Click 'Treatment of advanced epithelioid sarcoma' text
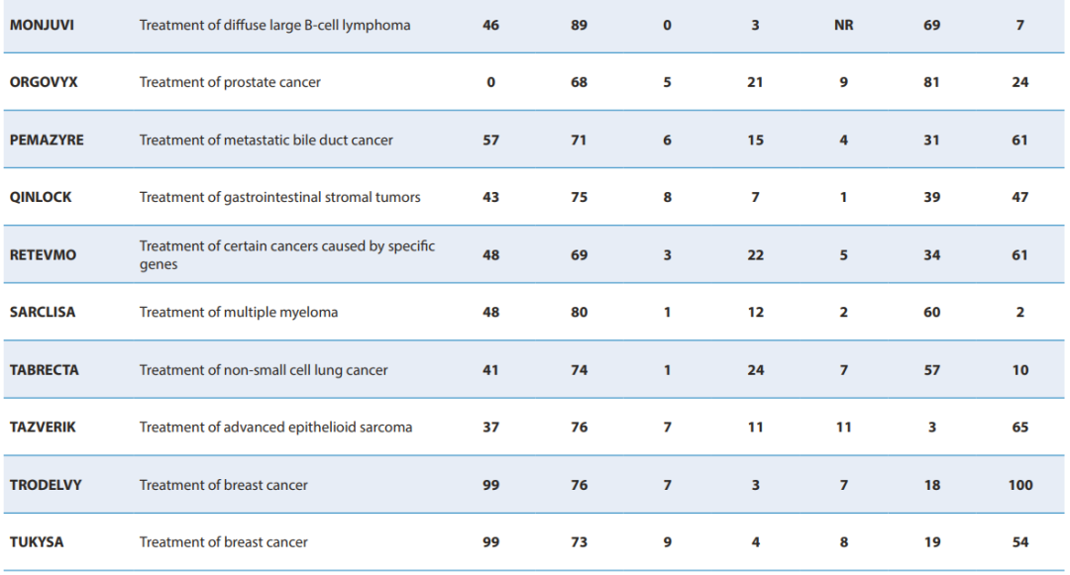Screen dimensions: 1070x575 [275, 428]
